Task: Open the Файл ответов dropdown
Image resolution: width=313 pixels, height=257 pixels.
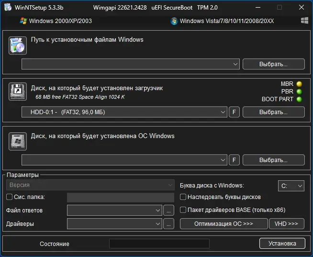Action: [x=114, y=210]
